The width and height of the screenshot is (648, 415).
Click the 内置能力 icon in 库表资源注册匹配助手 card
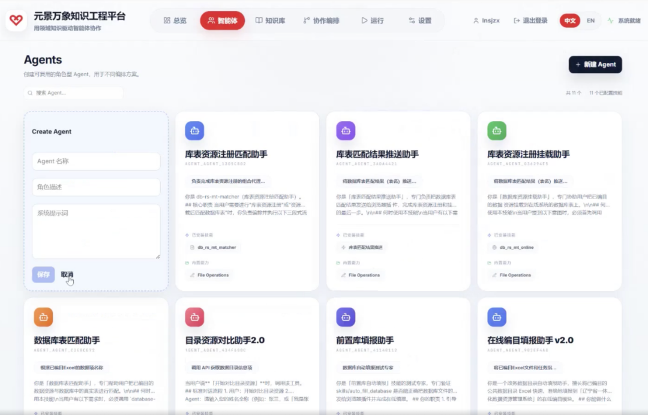187,263
